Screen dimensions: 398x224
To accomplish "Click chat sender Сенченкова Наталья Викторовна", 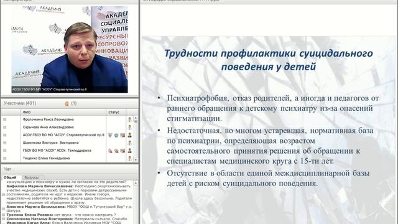I will (40, 218).
